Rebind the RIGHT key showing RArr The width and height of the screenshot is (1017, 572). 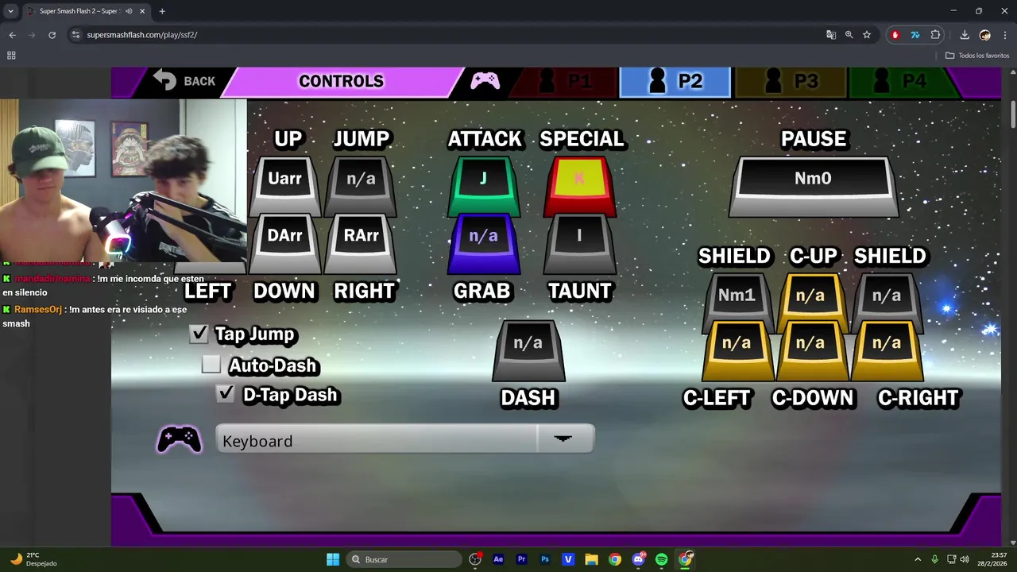(361, 242)
